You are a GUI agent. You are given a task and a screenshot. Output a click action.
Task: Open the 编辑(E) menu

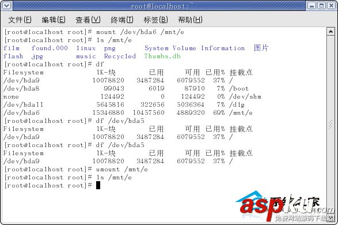tap(54, 20)
